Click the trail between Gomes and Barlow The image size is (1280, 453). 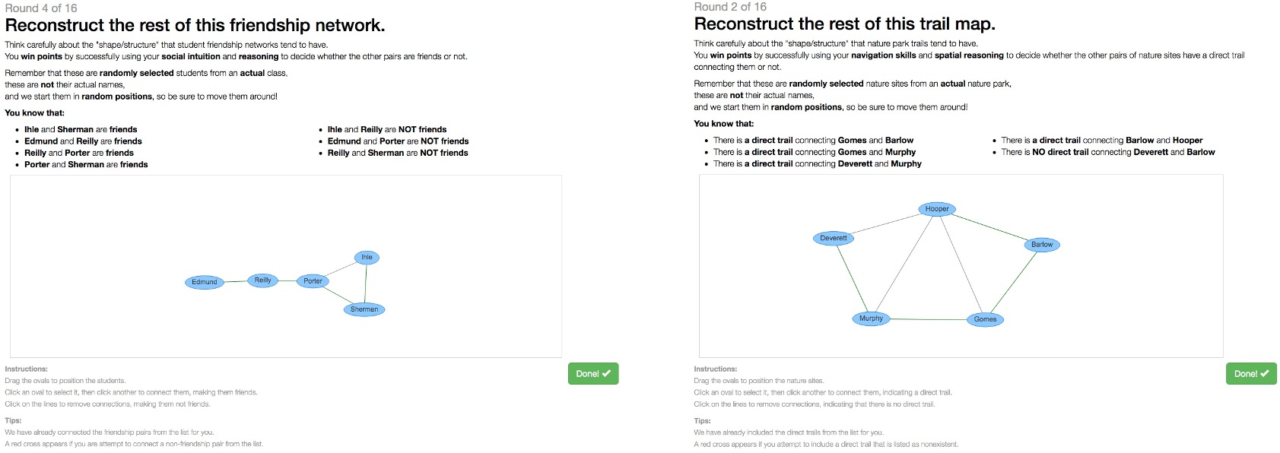(x=1014, y=283)
